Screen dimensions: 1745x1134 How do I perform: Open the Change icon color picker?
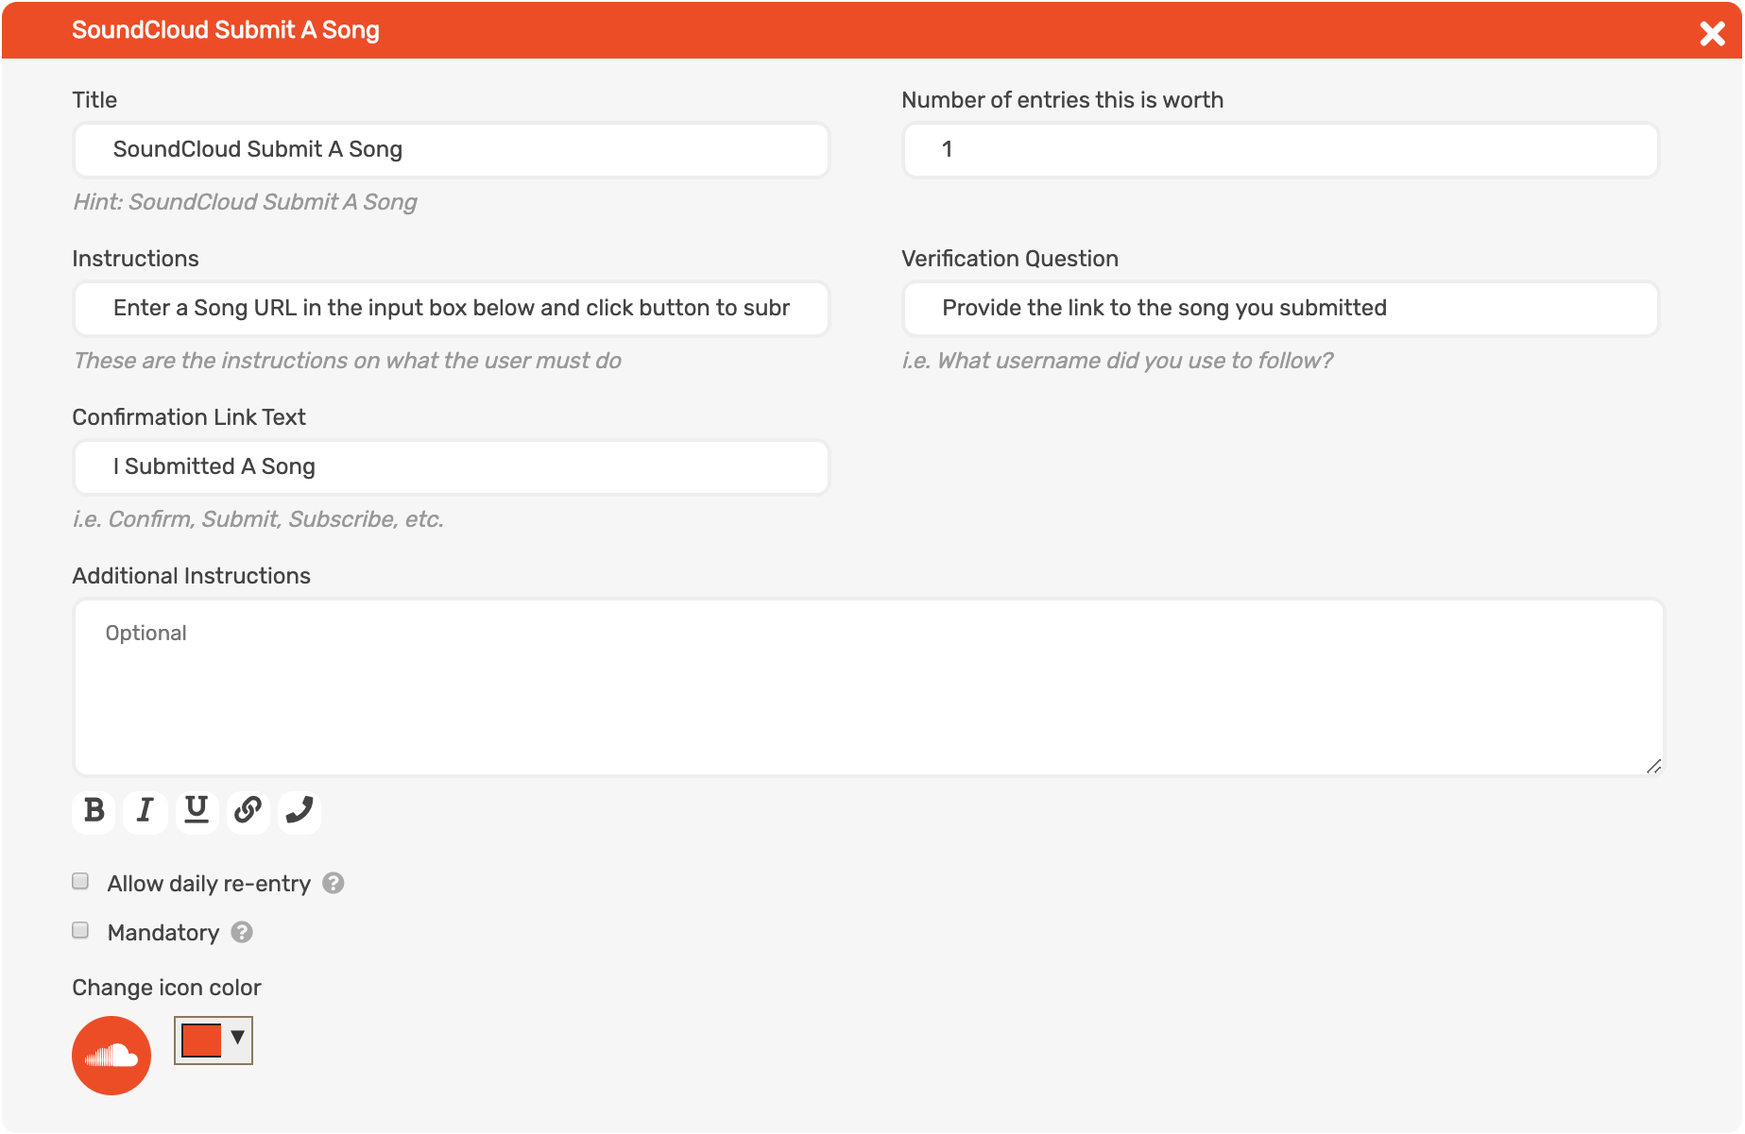point(213,1040)
